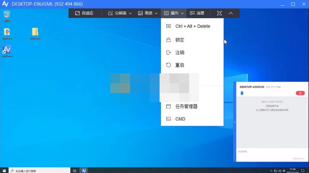Choose 注销 to sign out remotely
Image resolution: width=309 pixels, height=173 pixels.
(x=192, y=53)
